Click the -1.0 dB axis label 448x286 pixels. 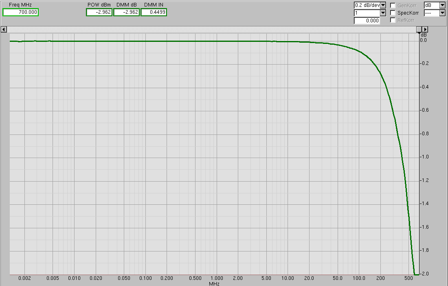point(424,157)
